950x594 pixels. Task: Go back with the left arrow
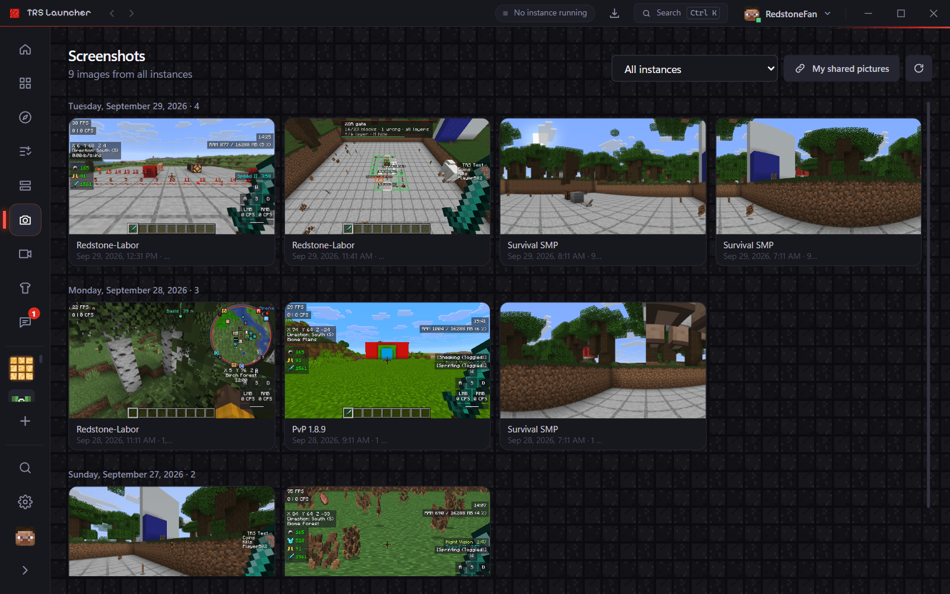coord(112,13)
